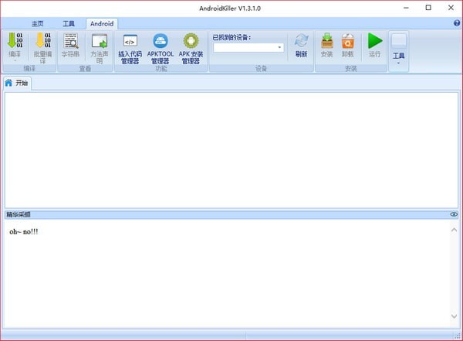Toggle the eye icon on 精华采撷 panel
Viewport: 463px width, 341px height.
pos(454,214)
